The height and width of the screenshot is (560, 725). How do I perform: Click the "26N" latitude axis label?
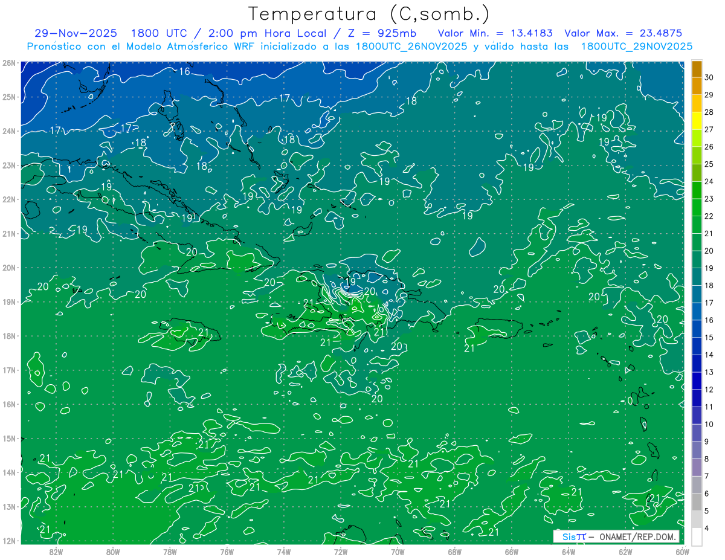(x=9, y=63)
